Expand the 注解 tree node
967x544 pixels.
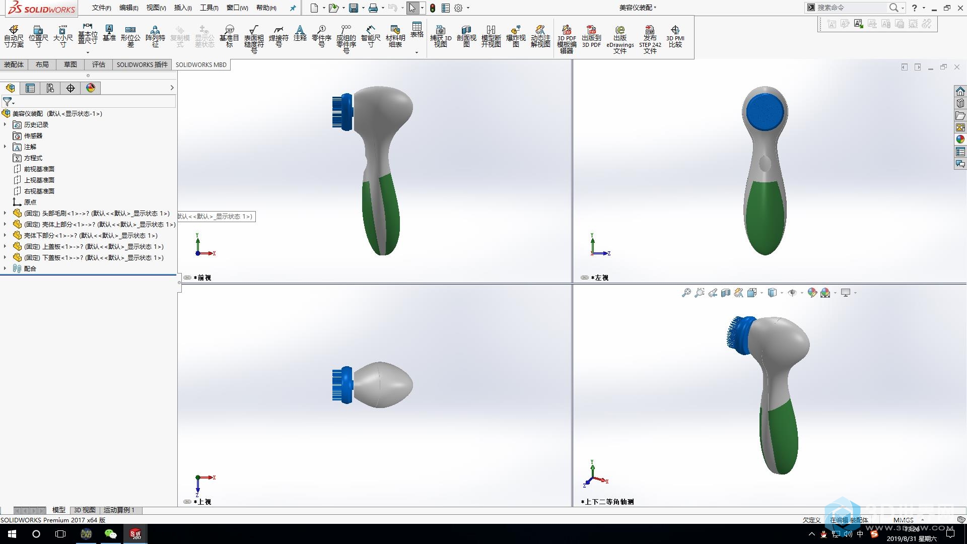[x=5, y=147]
